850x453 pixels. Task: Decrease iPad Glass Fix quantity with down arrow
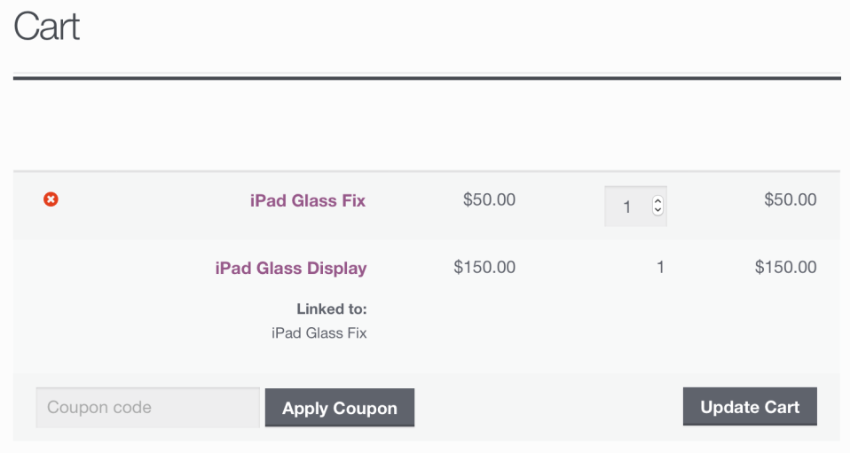[x=657, y=211]
